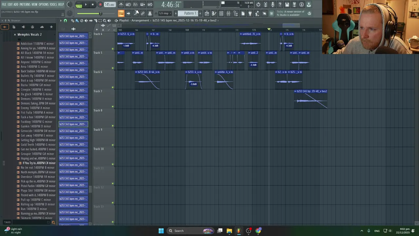Click the export download icon

pyautogui.click(x=309, y=5)
